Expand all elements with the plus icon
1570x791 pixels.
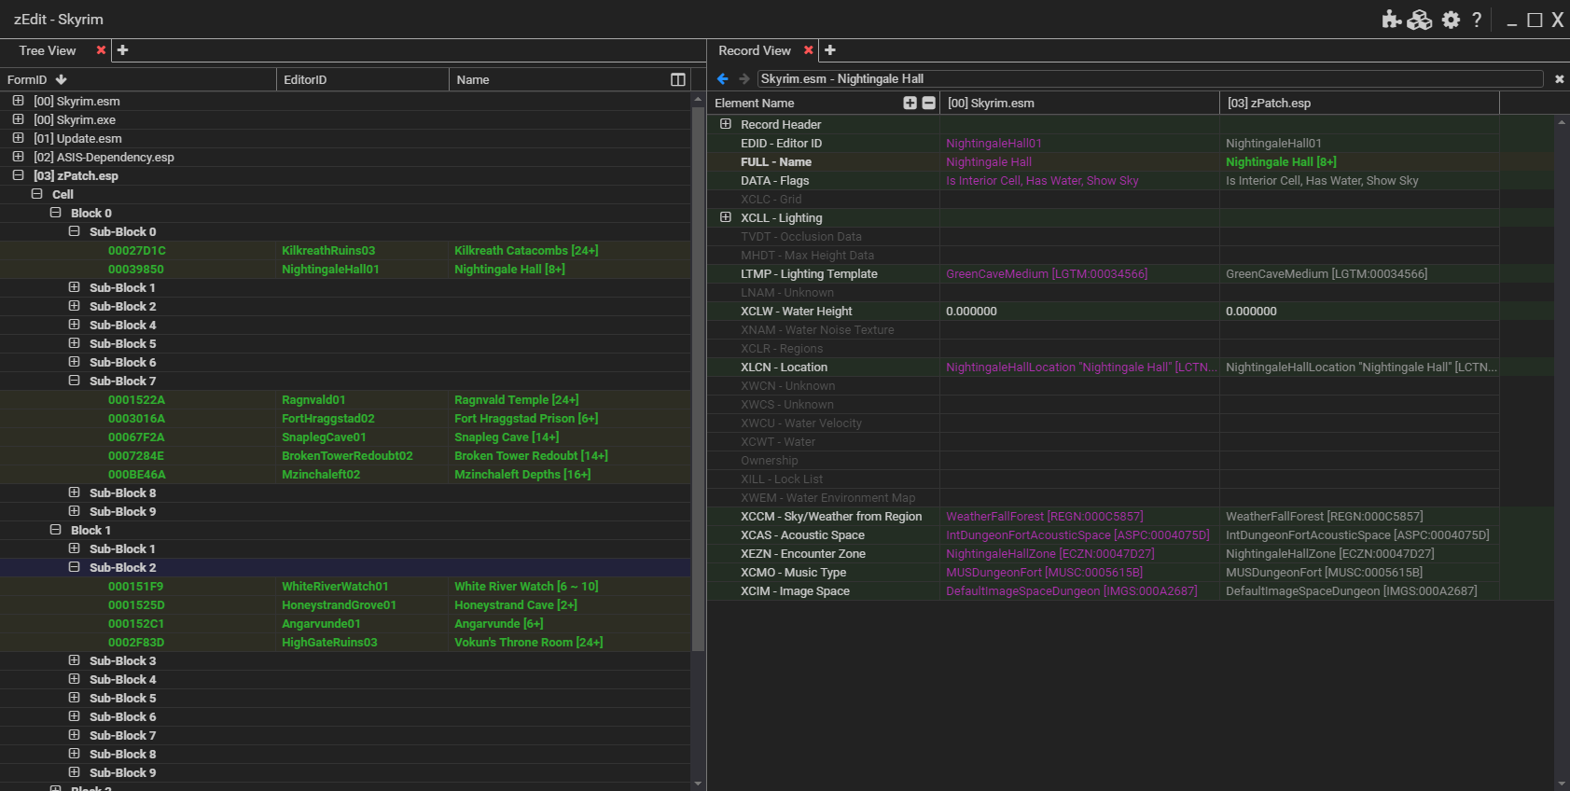tap(910, 104)
